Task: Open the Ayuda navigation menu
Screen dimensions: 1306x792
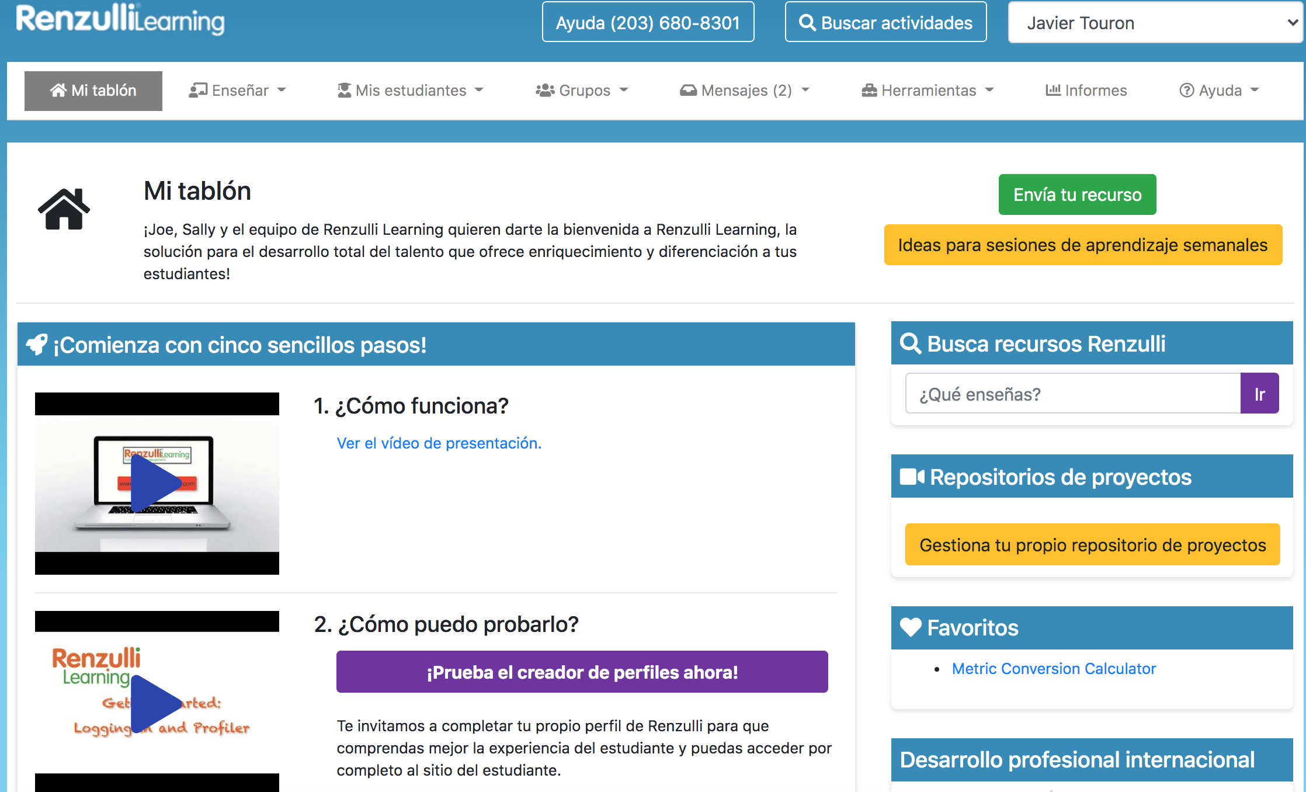Action: click(x=1219, y=91)
